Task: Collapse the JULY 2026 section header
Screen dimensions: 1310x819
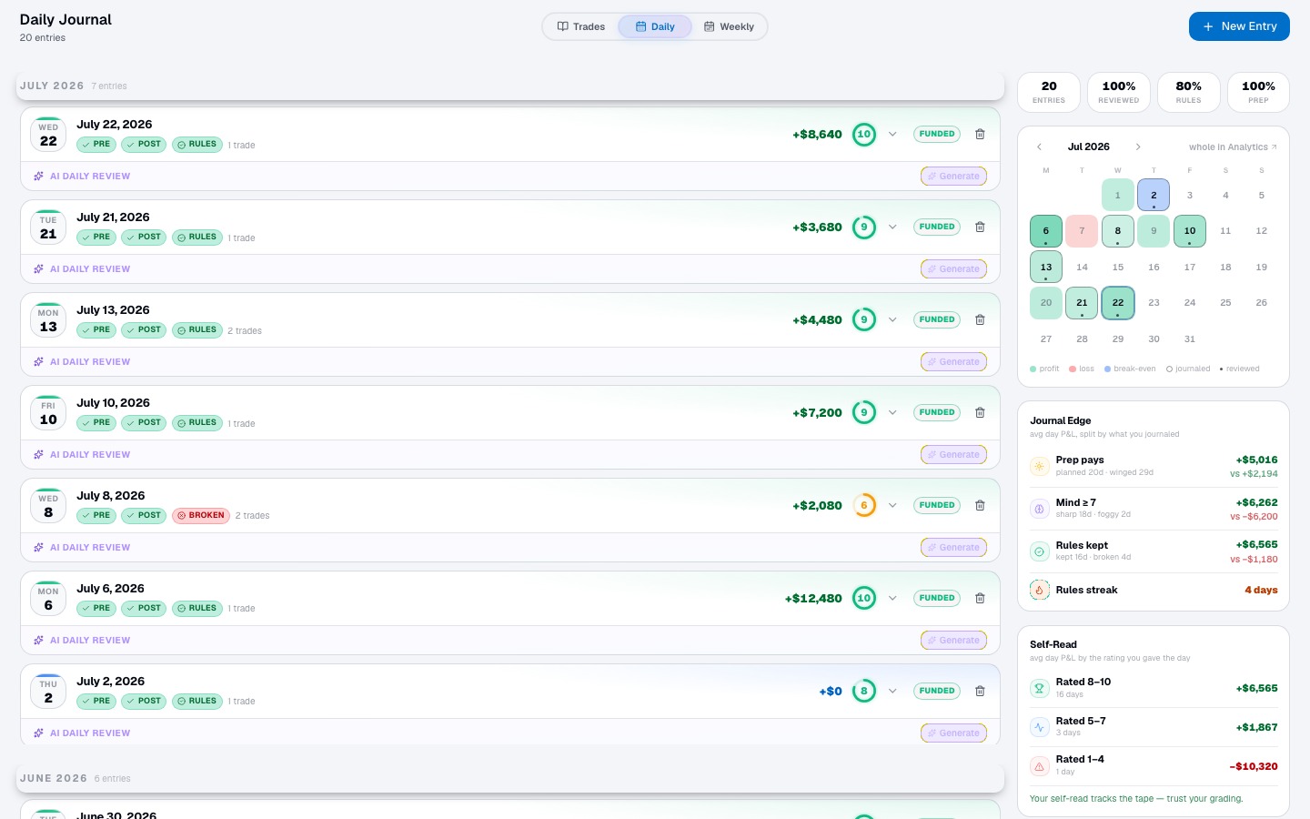Action: [510, 86]
